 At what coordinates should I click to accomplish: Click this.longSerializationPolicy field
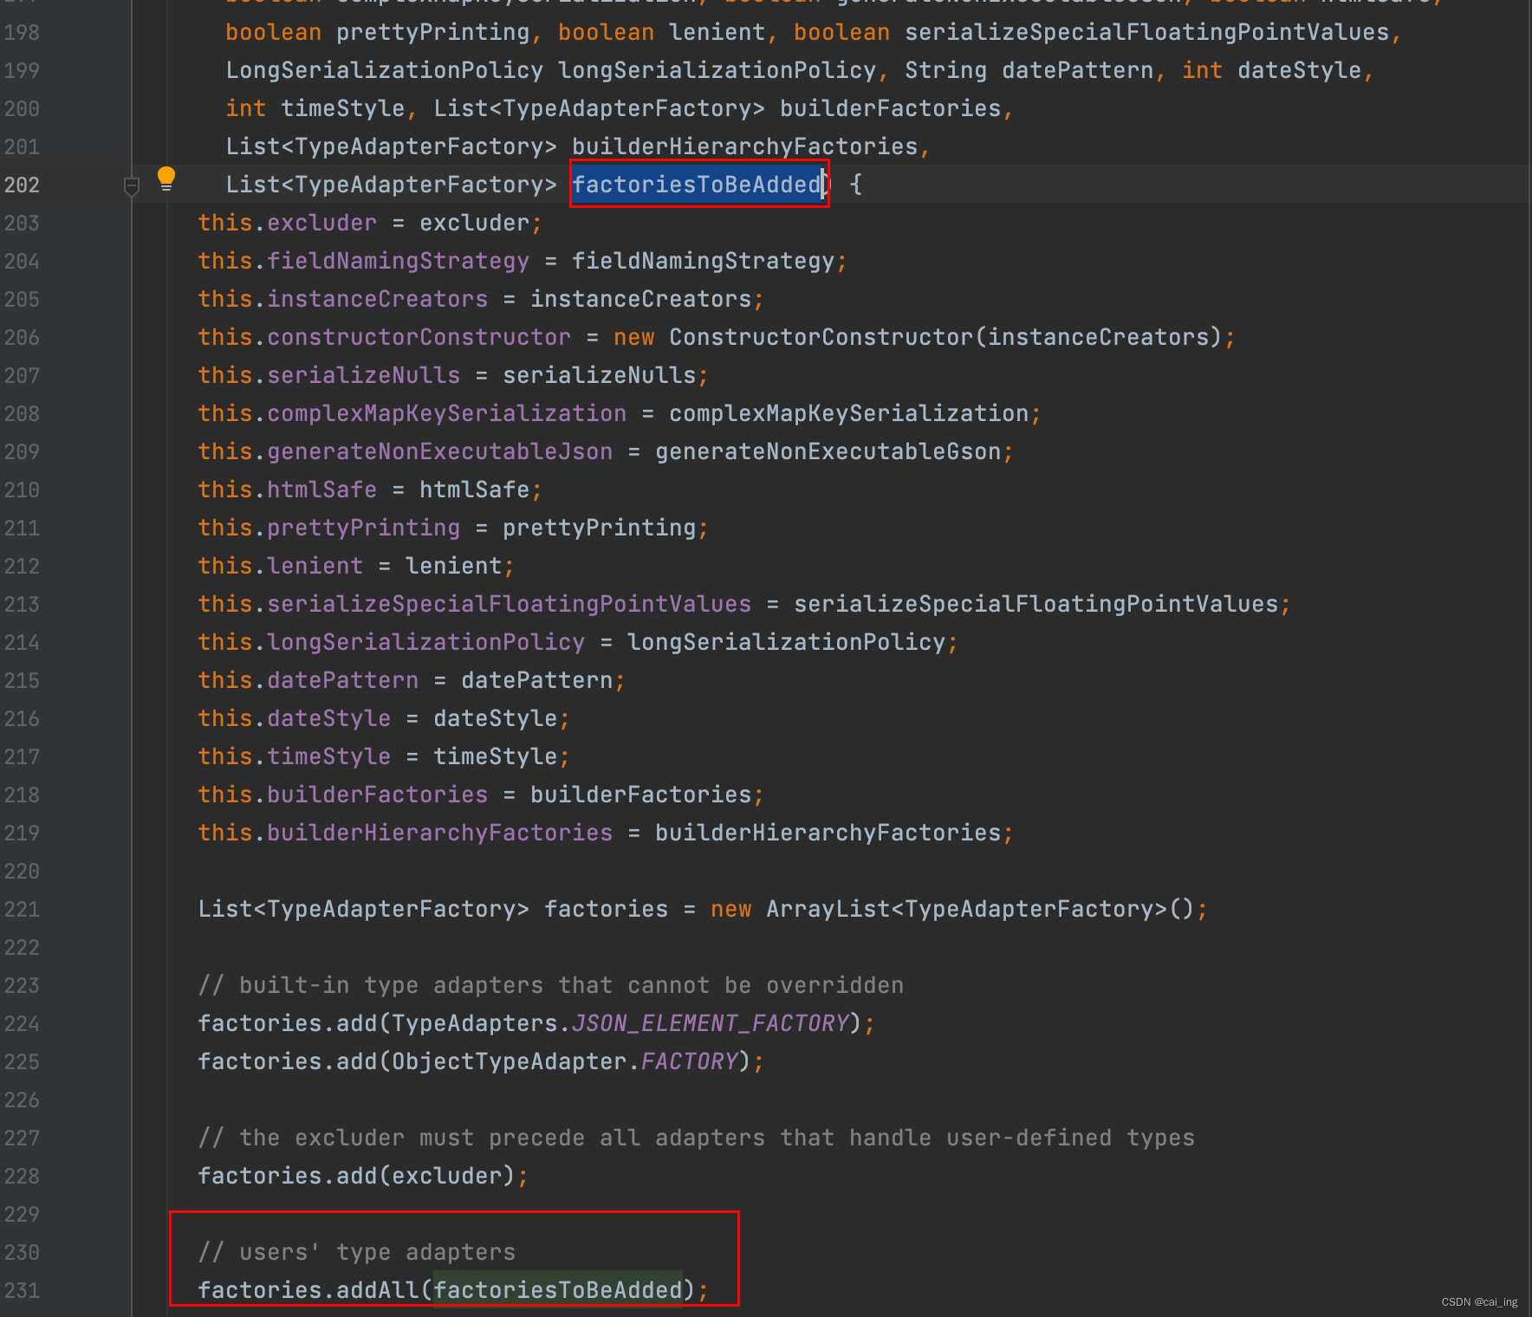point(392,642)
